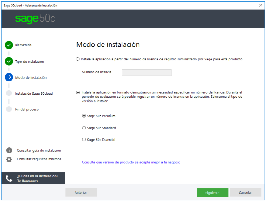Click the info icon for installation guide
The height and width of the screenshot is (202, 267).
point(9,150)
